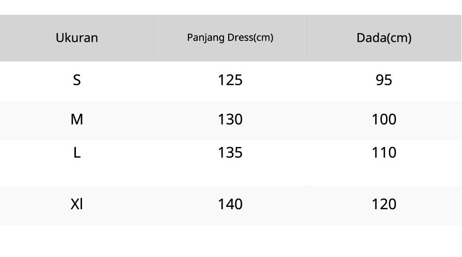The image size is (462, 257).
Task: Click the size M cell
Action: pos(77,119)
